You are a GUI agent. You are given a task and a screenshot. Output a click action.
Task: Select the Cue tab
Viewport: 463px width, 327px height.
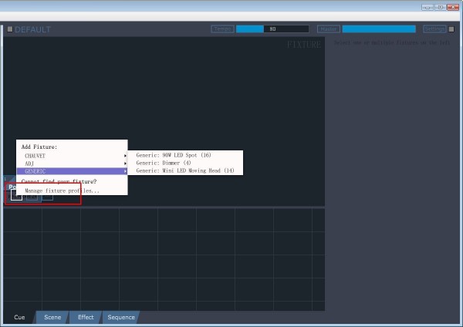point(19,317)
